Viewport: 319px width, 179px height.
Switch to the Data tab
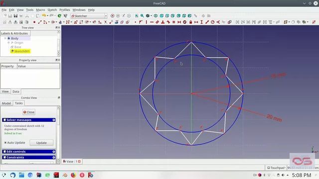point(16,91)
